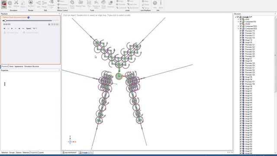Viewport: 277px width, 156px height.
Task: Toggle visibility checkbox for AXLE2
Action: pos(241,24)
